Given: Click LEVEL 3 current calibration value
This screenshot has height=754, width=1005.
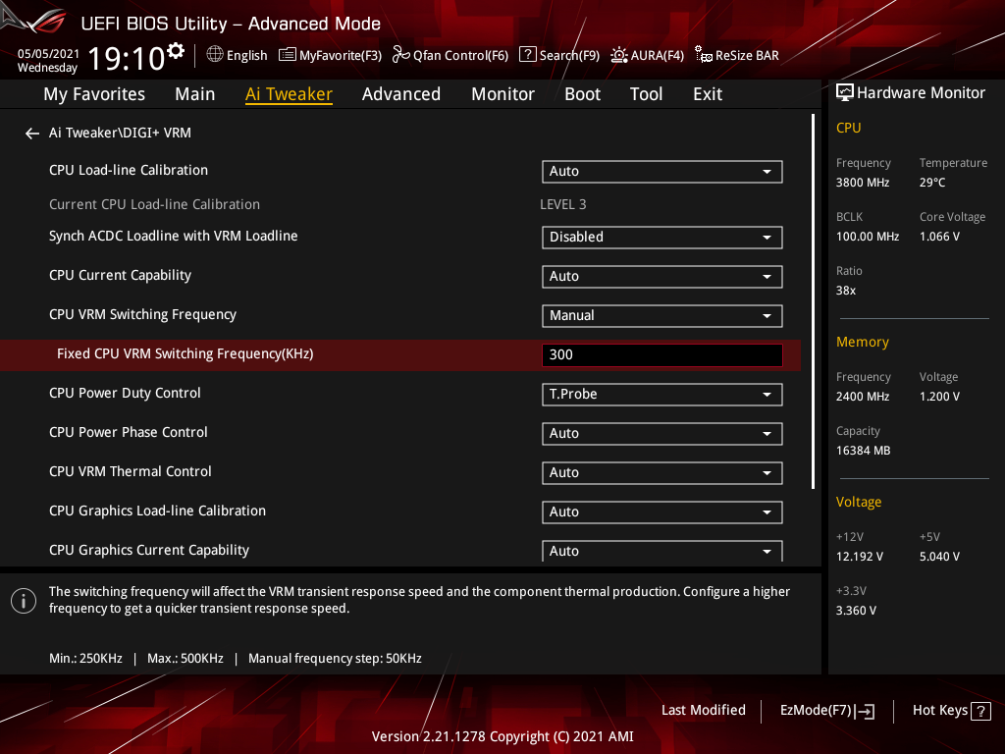Looking at the screenshot, I should (562, 204).
